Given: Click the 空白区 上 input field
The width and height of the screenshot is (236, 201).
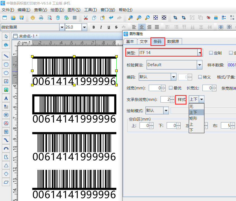Looking at the screenshot, I should point(144,126).
